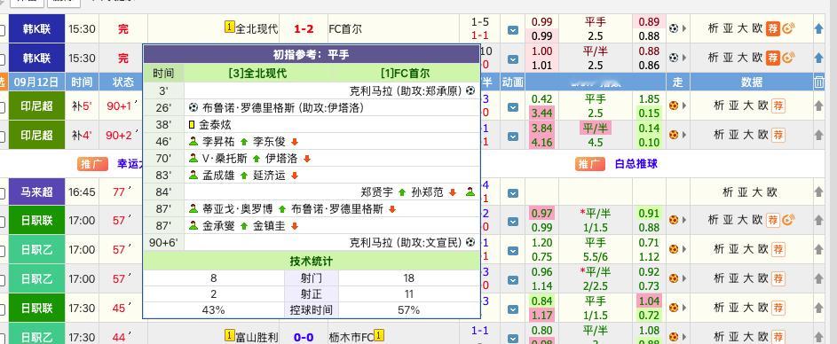Open animation dropdown in 全北现代 vs FC首尔 row

[x=513, y=30]
